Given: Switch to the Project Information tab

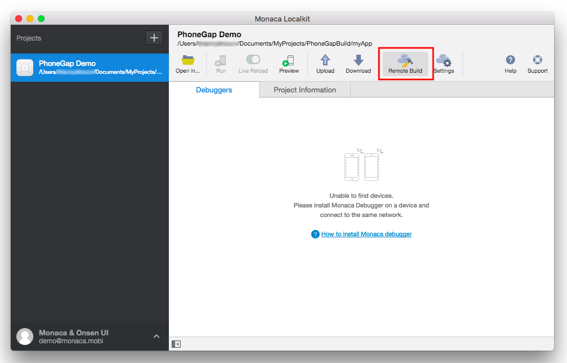Looking at the screenshot, I should 304,90.
